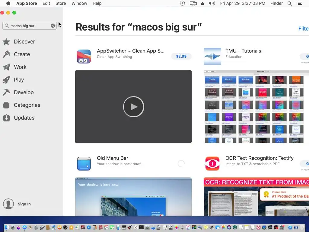Open Spotlight search from the menu bar
The width and height of the screenshot is (309, 232).
pyautogui.click(x=289, y=3)
